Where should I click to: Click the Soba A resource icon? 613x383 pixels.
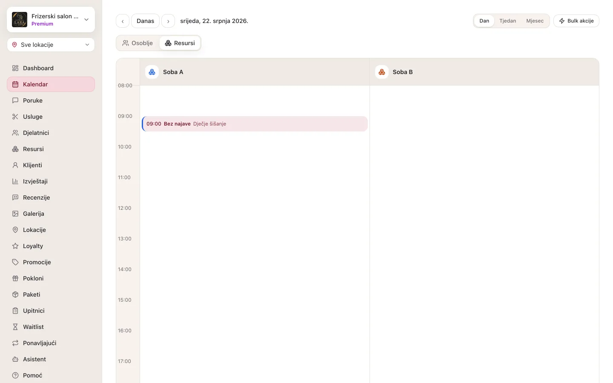(x=152, y=72)
